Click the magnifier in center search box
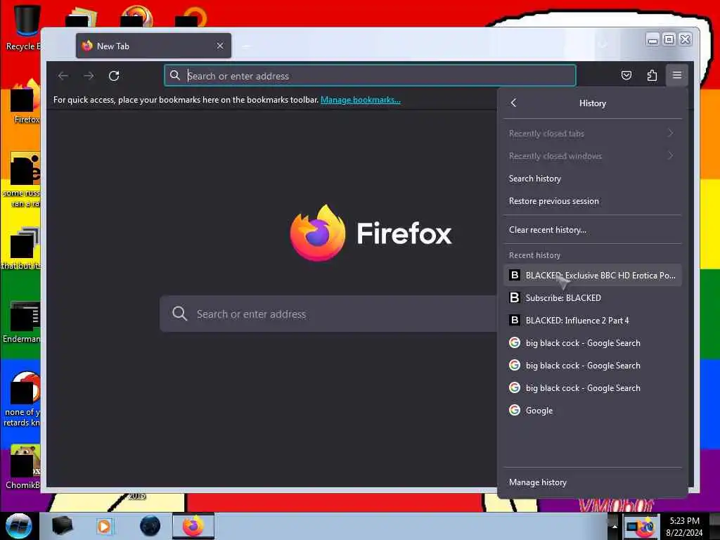This screenshot has width=720, height=540. pos(179,314)
